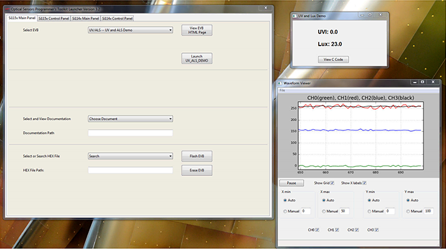The width and height of the screenshot is (446, 249).
Task: Minimize the UV and Lux Demo window
Action: [362, 15]
